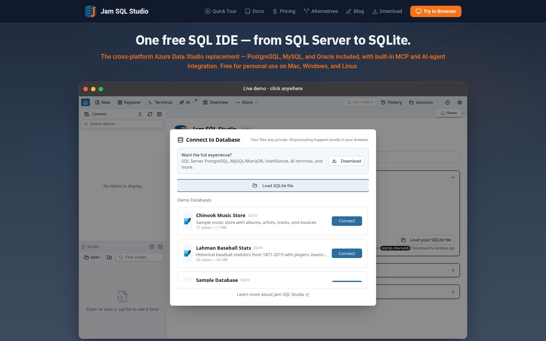This screenshot has height=341, width=546.
Task: Click the 'Live demo · click anywhere' title
Action: [273, 89]
